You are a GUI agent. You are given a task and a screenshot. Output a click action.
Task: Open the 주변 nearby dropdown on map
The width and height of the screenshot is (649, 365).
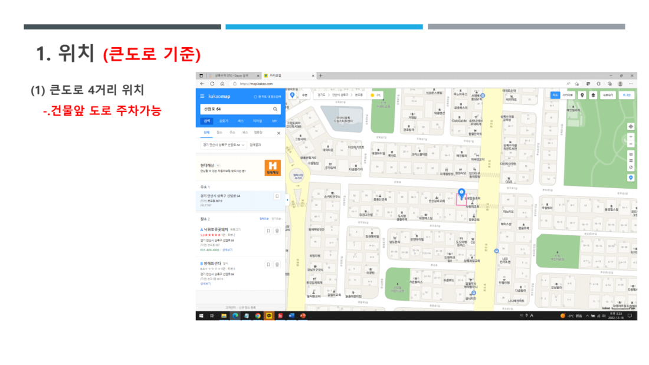(304, 95)
